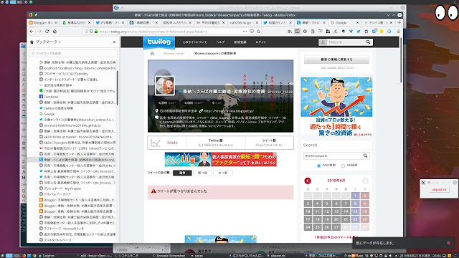
Task: Select the OR検索 radio button
Action: point(343,166)
